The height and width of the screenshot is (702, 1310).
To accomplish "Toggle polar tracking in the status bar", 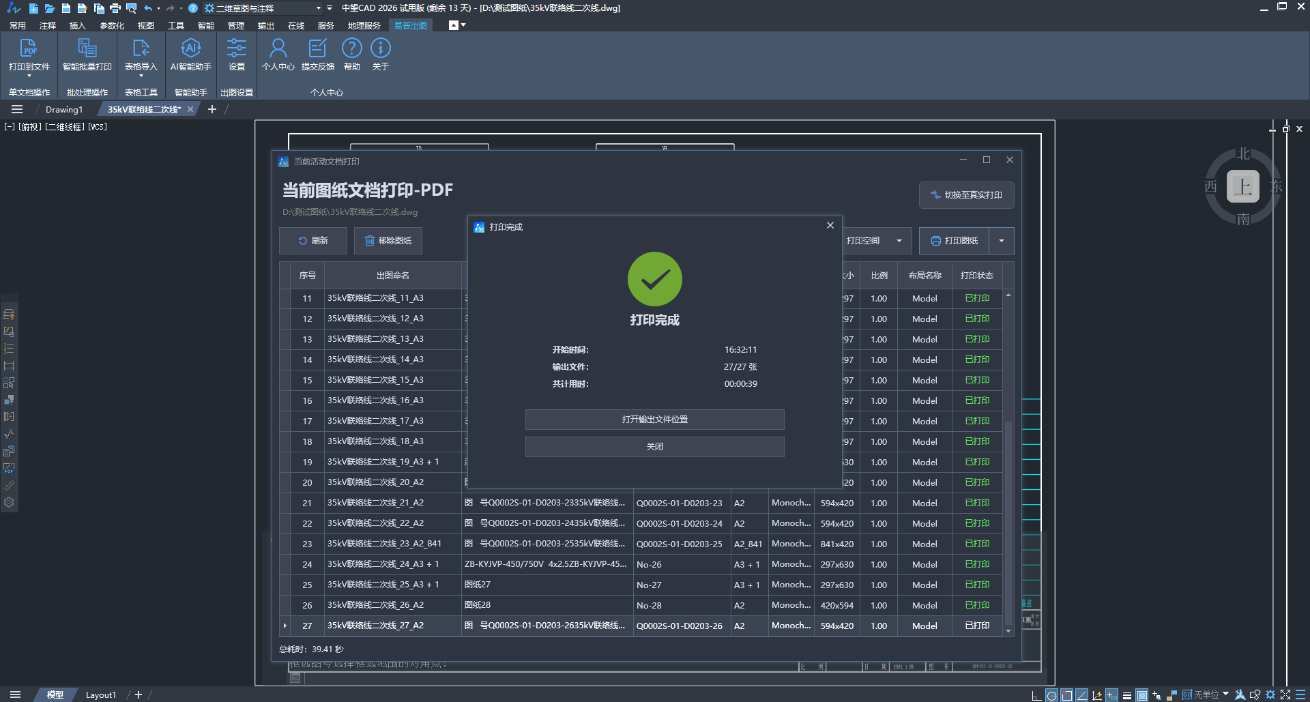I will click(1051, 695).
